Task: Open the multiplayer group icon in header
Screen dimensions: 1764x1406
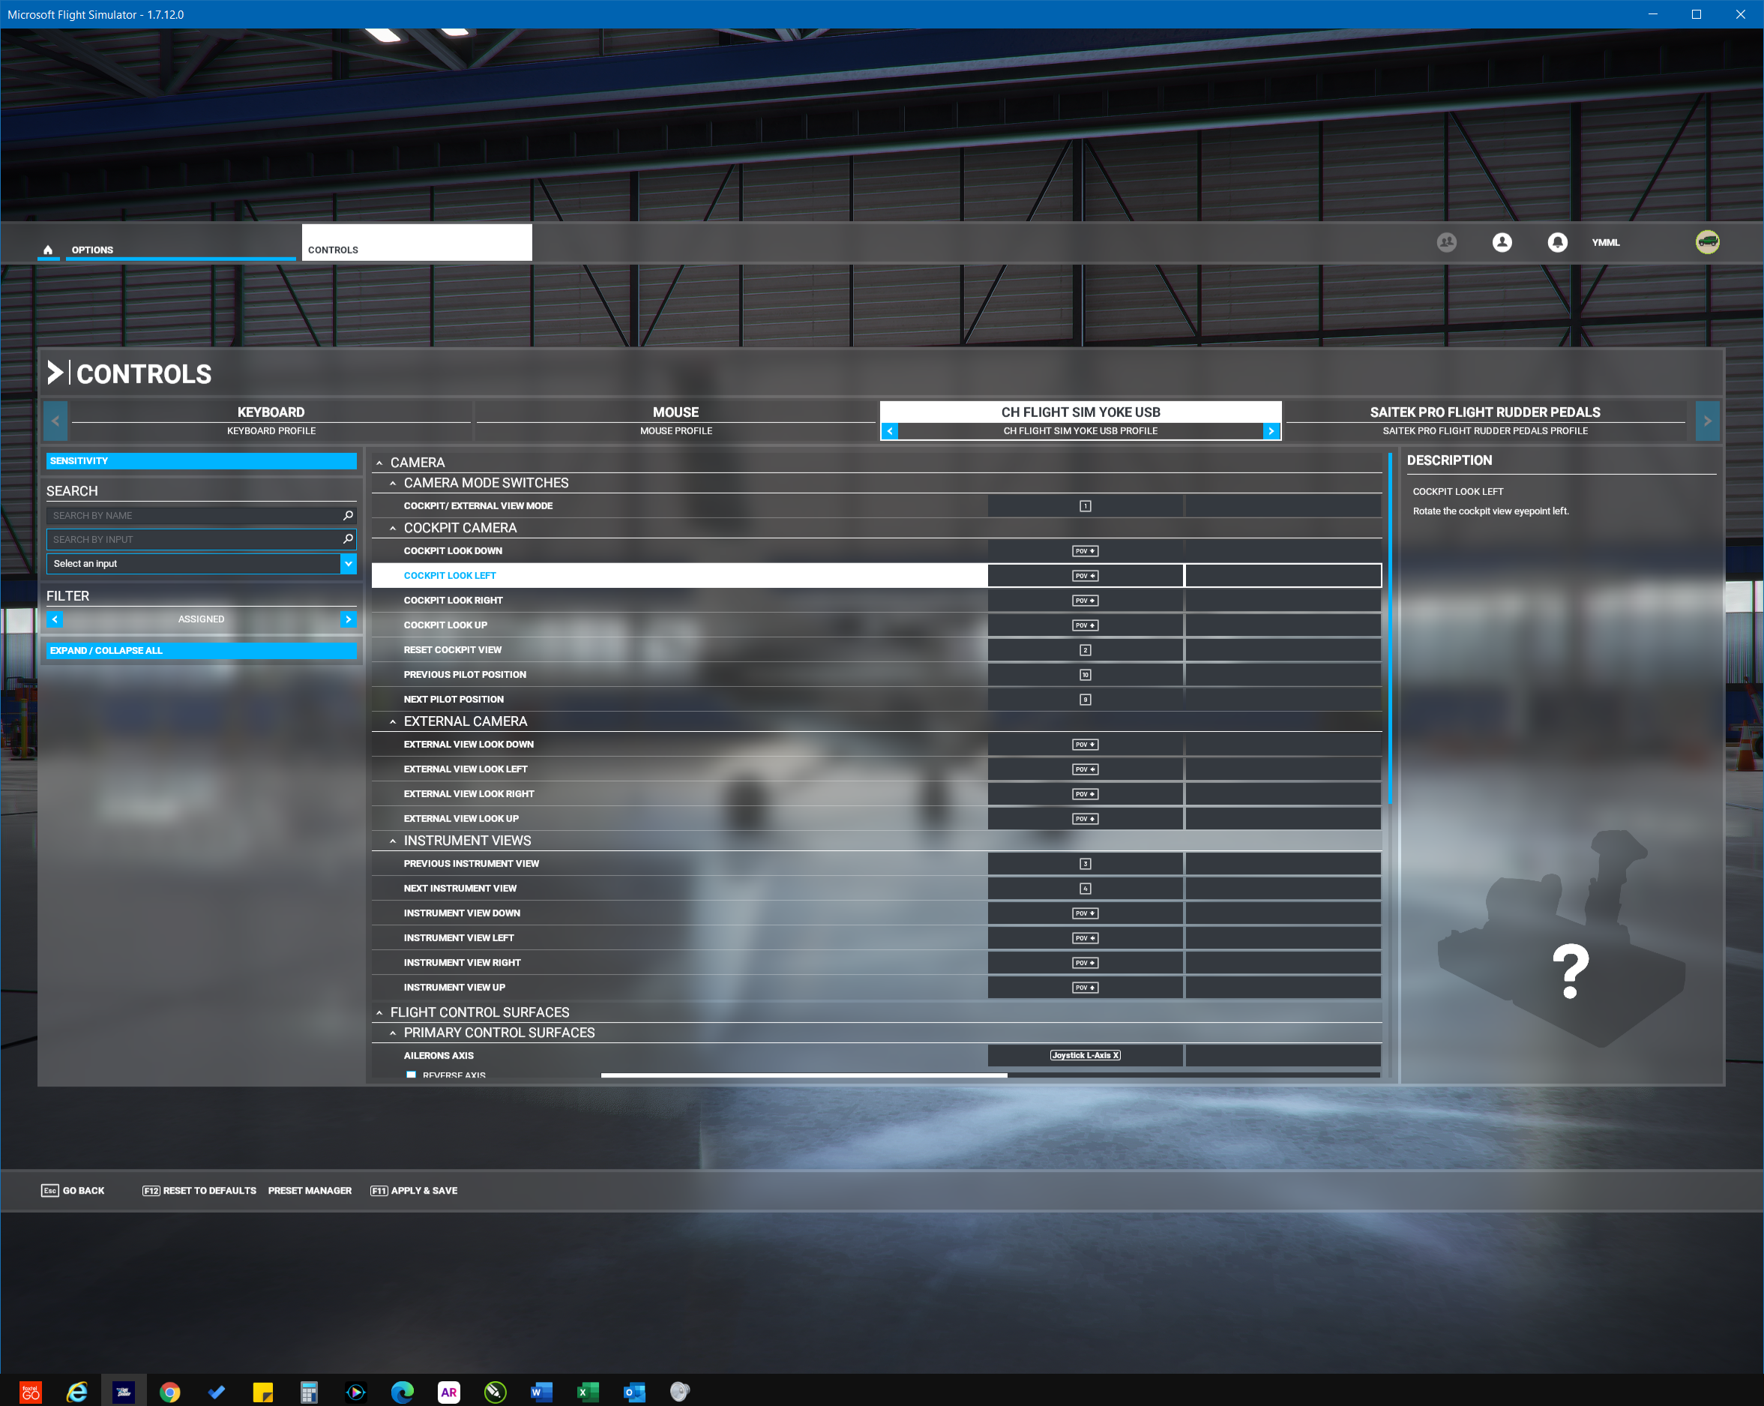Action: (x=1447, y=242)
